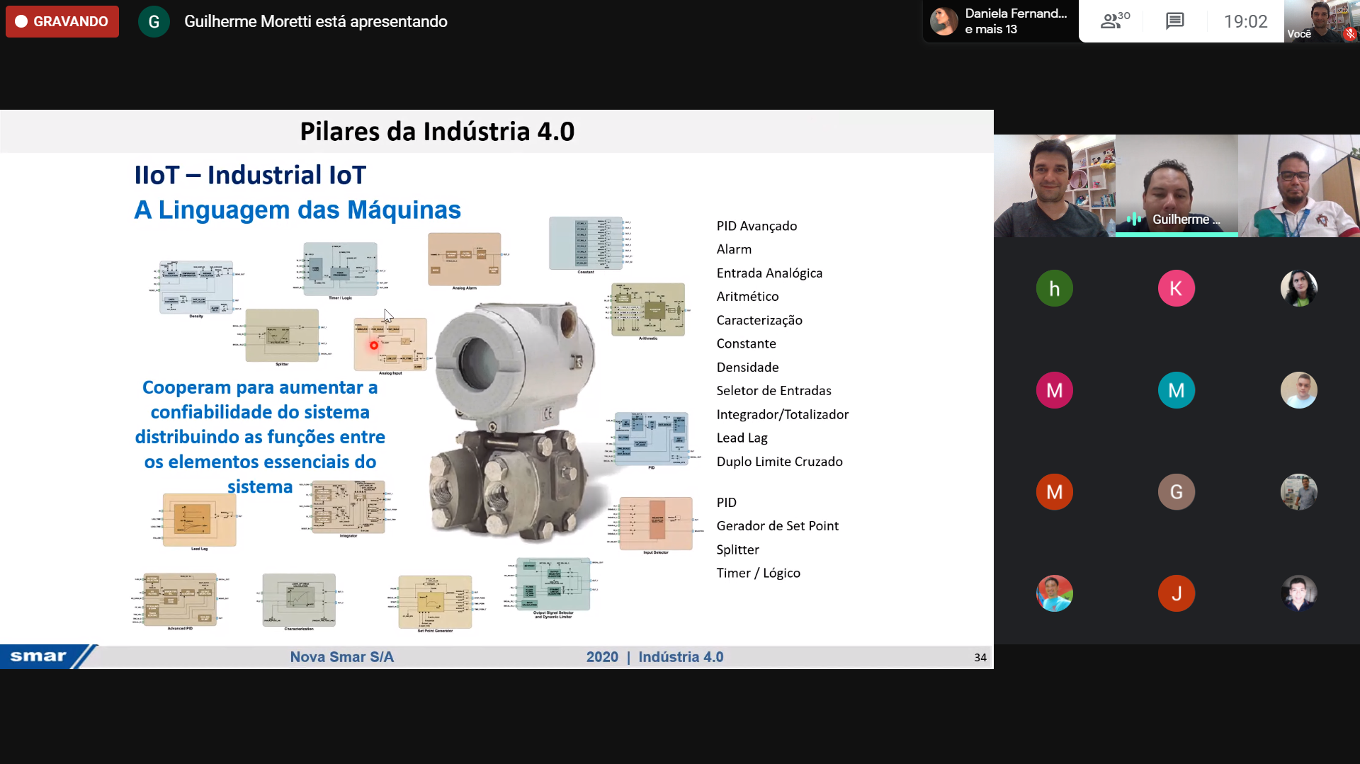Click the 19:02 clock display
The width and height of the screenshot is (1360, 764).
coord(1245,21)
